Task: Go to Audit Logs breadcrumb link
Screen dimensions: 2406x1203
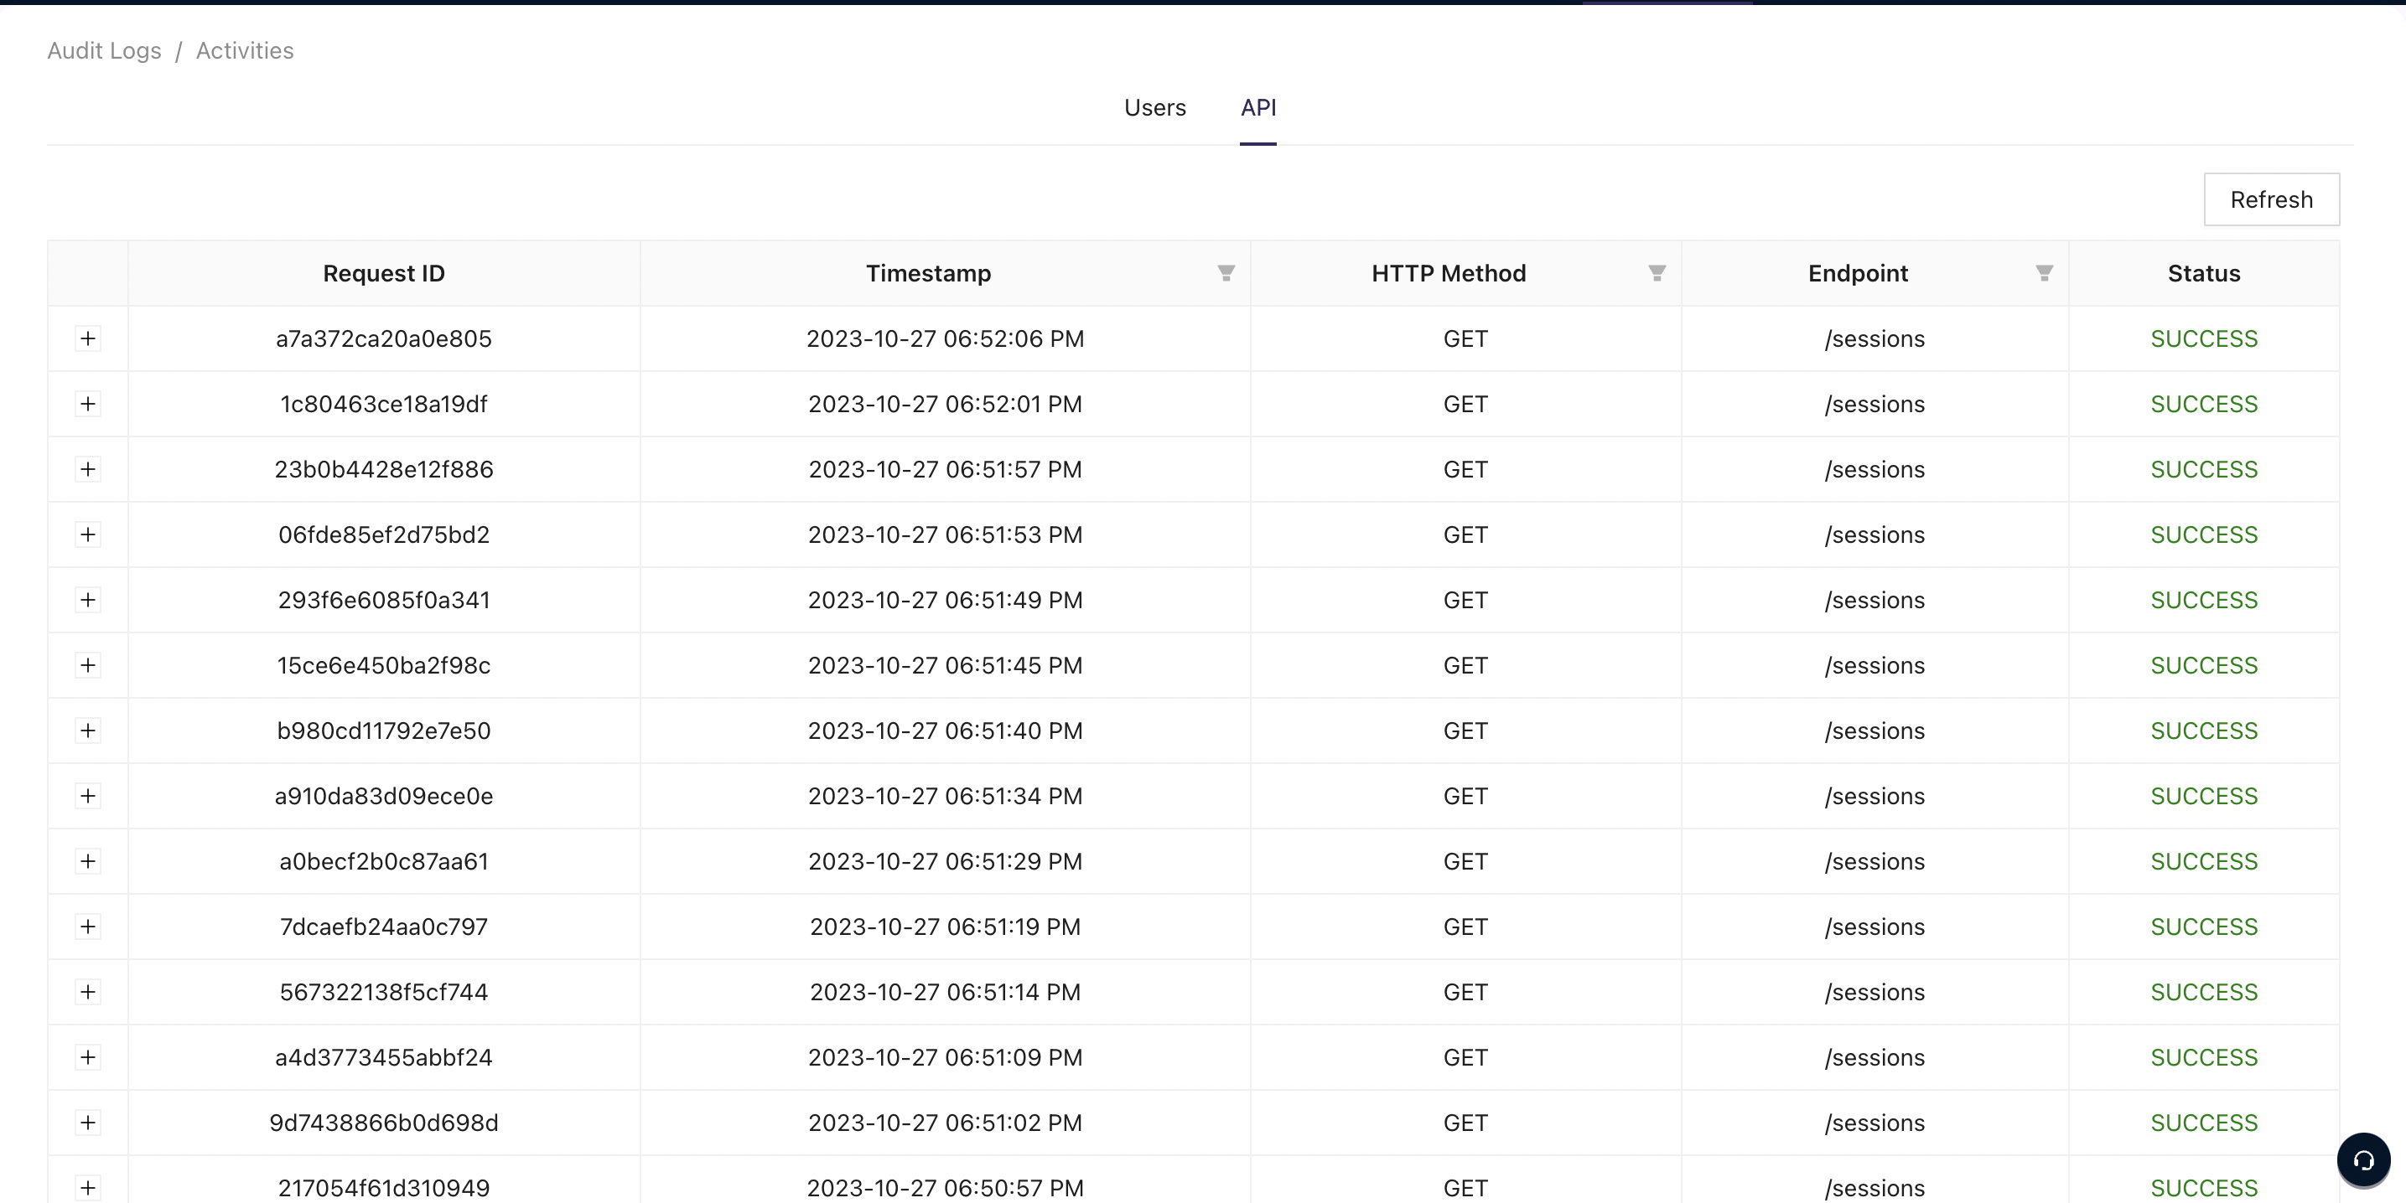Action: pos(104,50)
